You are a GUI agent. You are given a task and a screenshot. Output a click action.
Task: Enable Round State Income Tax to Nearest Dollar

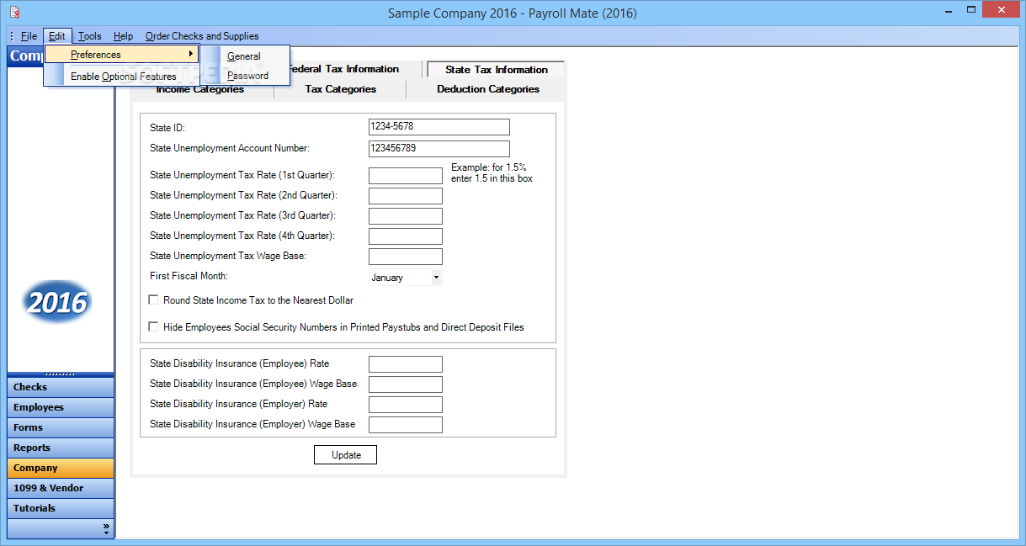153,300
